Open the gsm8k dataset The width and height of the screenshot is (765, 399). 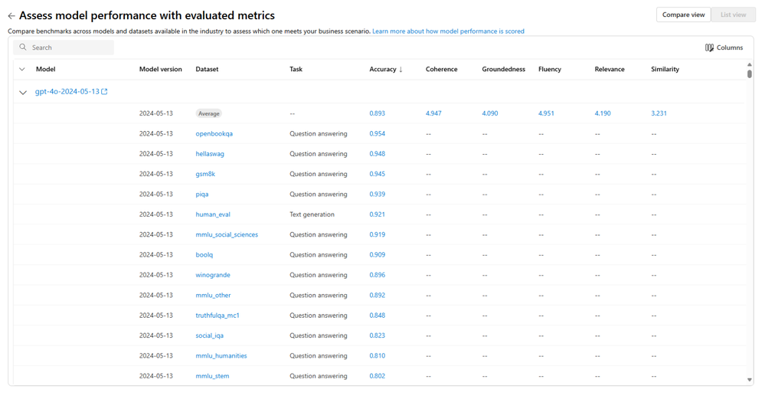pos(205,174)
